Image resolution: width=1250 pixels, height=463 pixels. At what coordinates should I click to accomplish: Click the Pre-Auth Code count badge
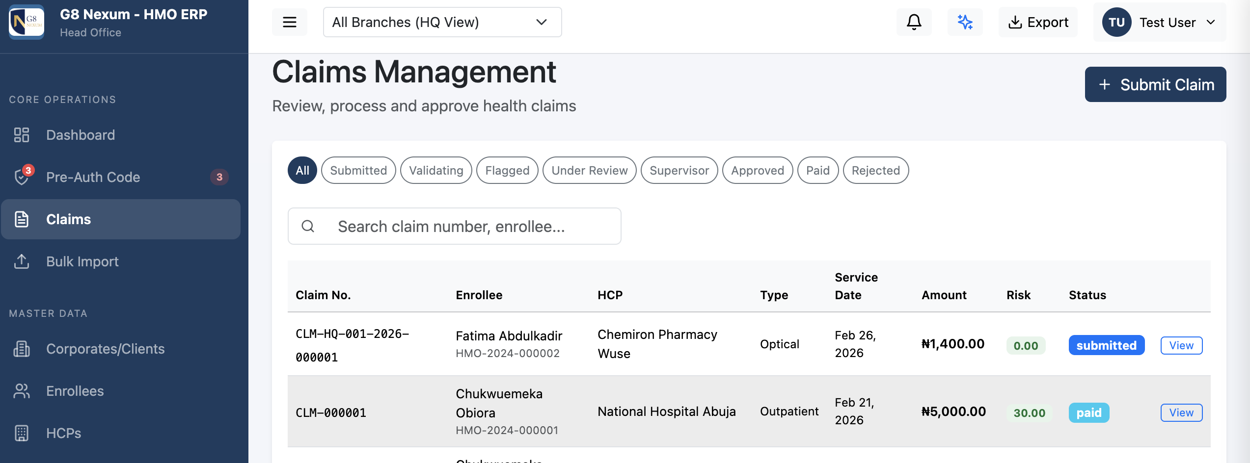click(219, 177)
